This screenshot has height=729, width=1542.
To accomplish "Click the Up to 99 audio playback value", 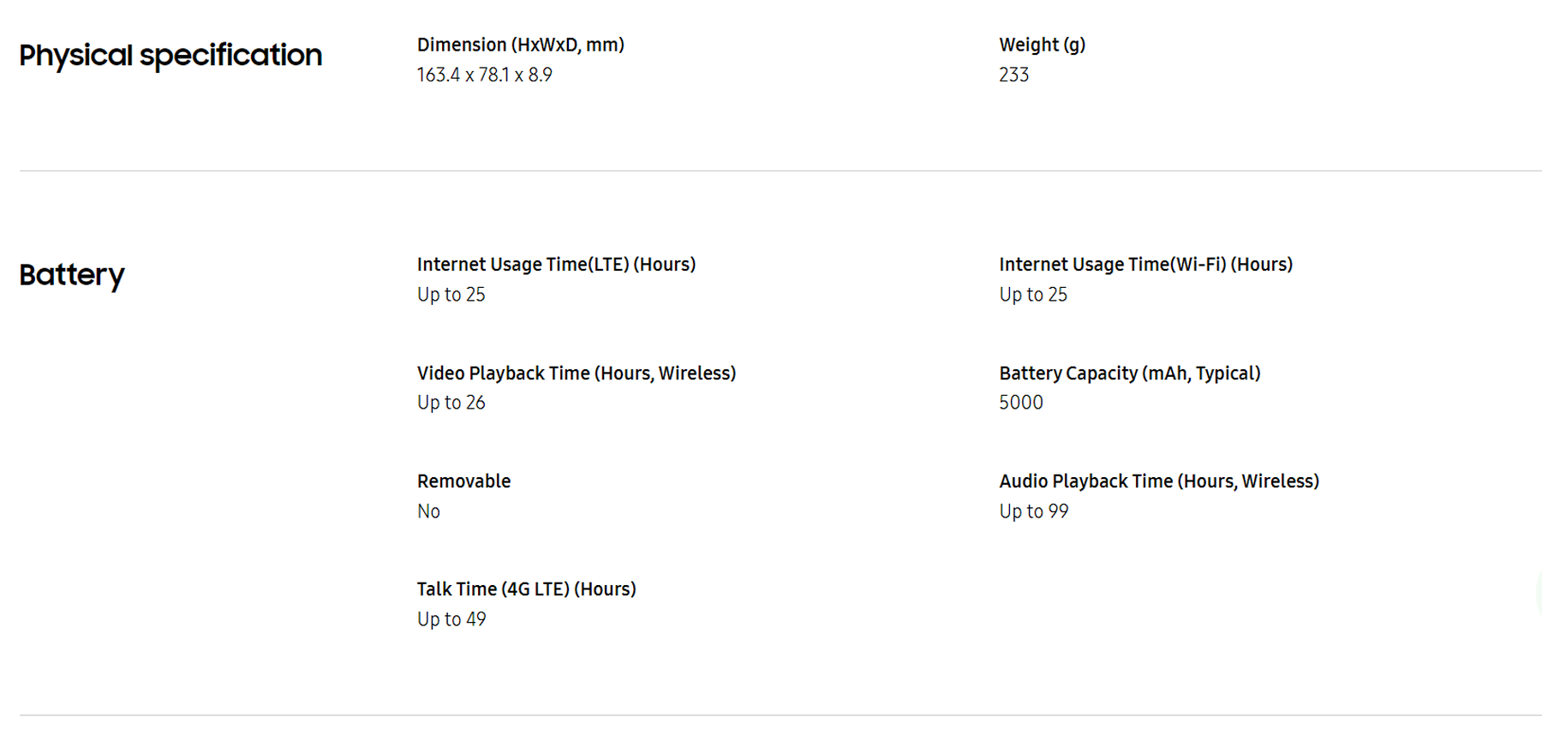I will click(x=1034, y=511).
